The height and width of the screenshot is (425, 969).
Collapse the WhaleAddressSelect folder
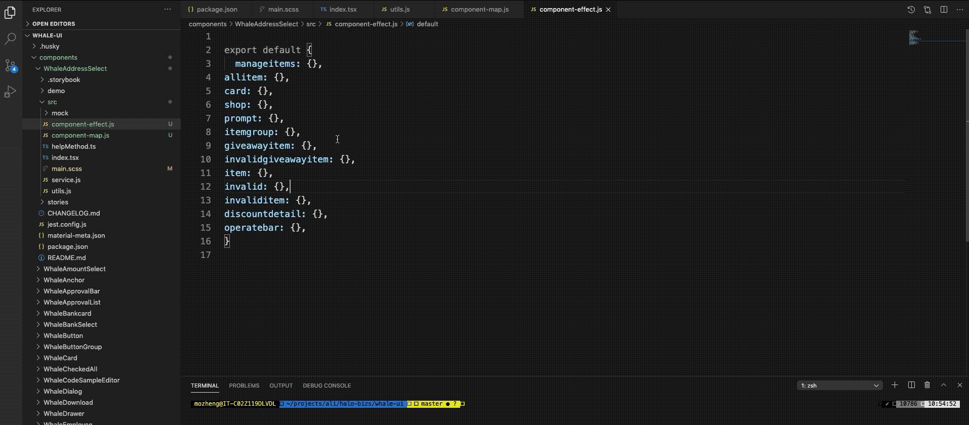coord(75,68)
